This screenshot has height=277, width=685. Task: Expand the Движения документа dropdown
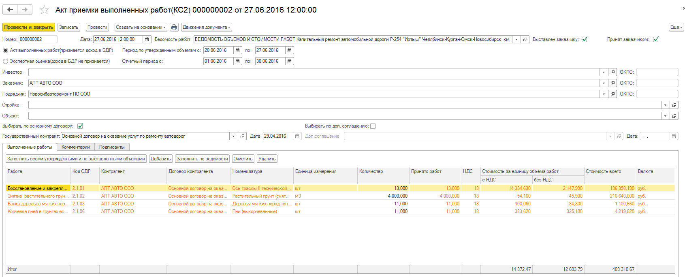click(x=207, y=27)
